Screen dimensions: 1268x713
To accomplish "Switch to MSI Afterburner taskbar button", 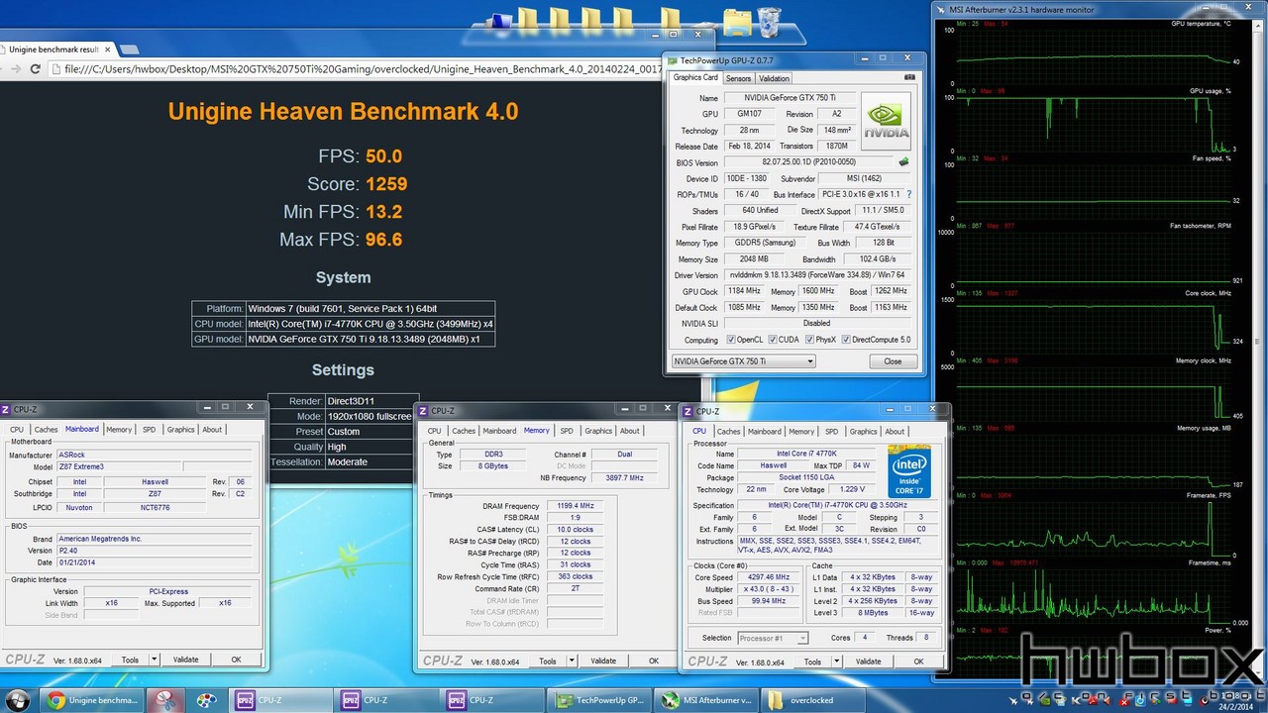I will tap(707, 700).
